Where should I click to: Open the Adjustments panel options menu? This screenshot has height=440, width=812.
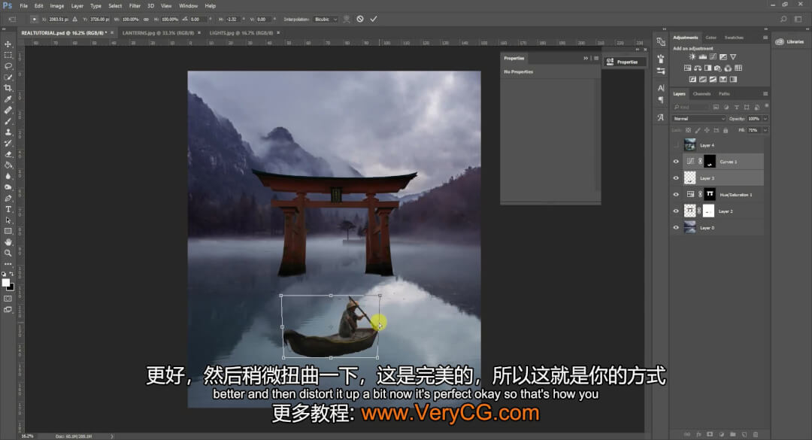pos(765,38)
